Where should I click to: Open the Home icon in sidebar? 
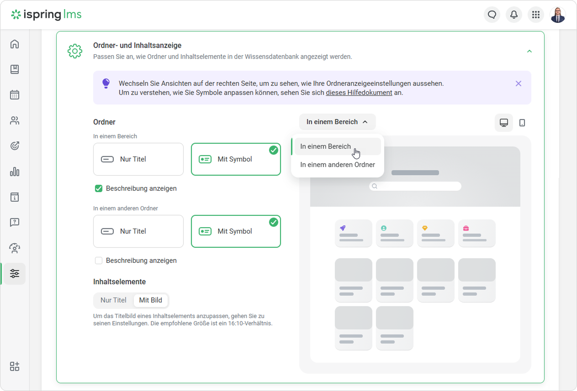pos(15,44)
